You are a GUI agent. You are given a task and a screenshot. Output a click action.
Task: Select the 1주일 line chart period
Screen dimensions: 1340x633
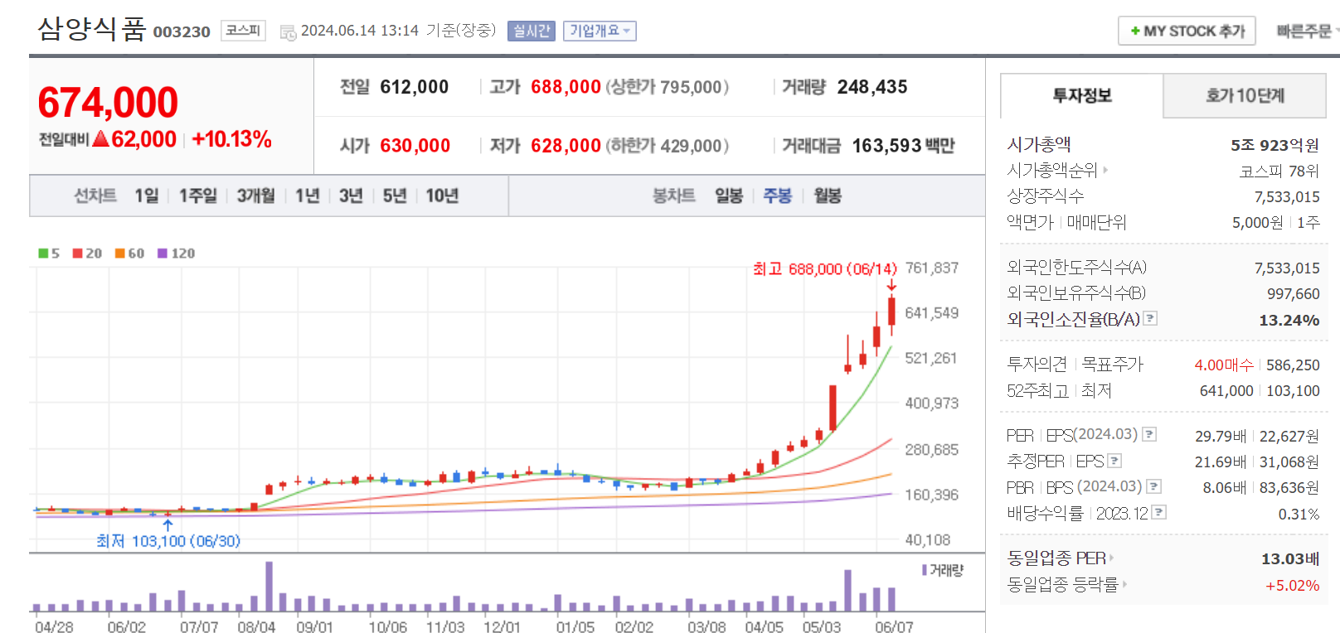(x=198, y=196)
